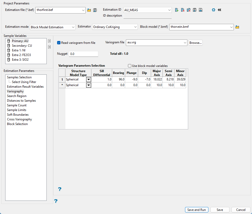
Task: Collapse panel with double chevron icon
Action: point(220,10)
